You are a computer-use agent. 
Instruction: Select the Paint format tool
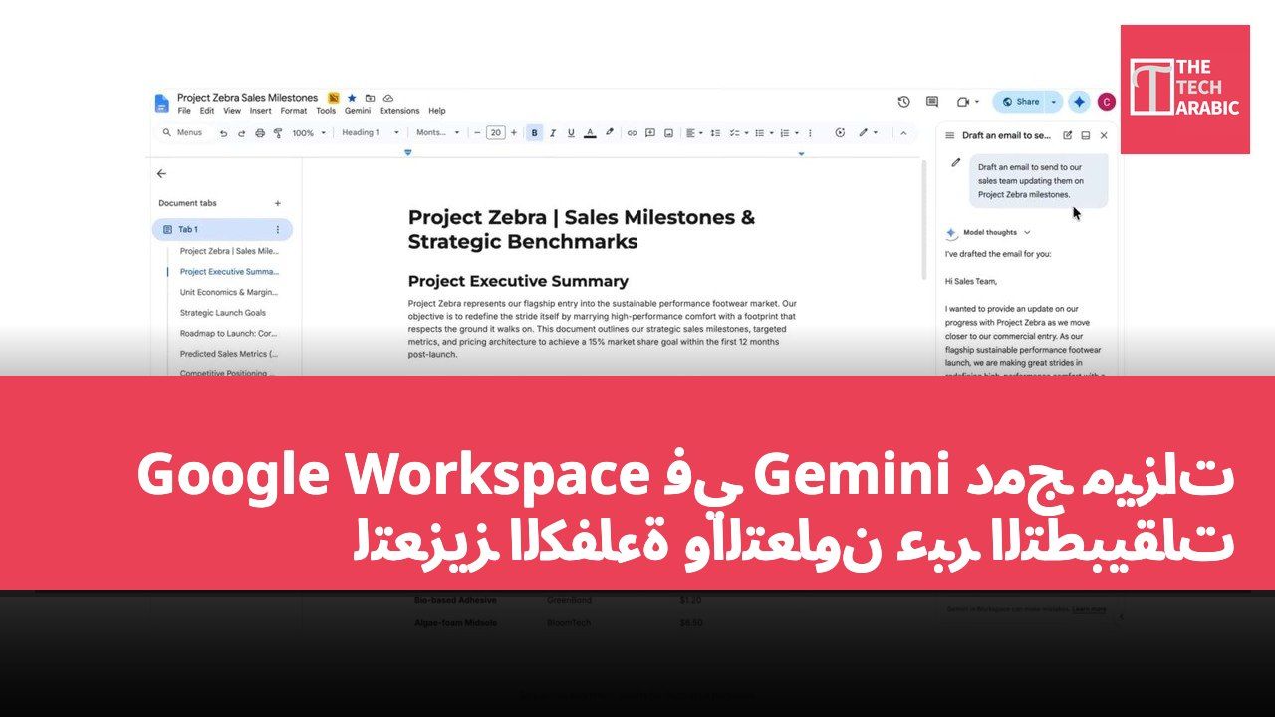pos(278,132)
